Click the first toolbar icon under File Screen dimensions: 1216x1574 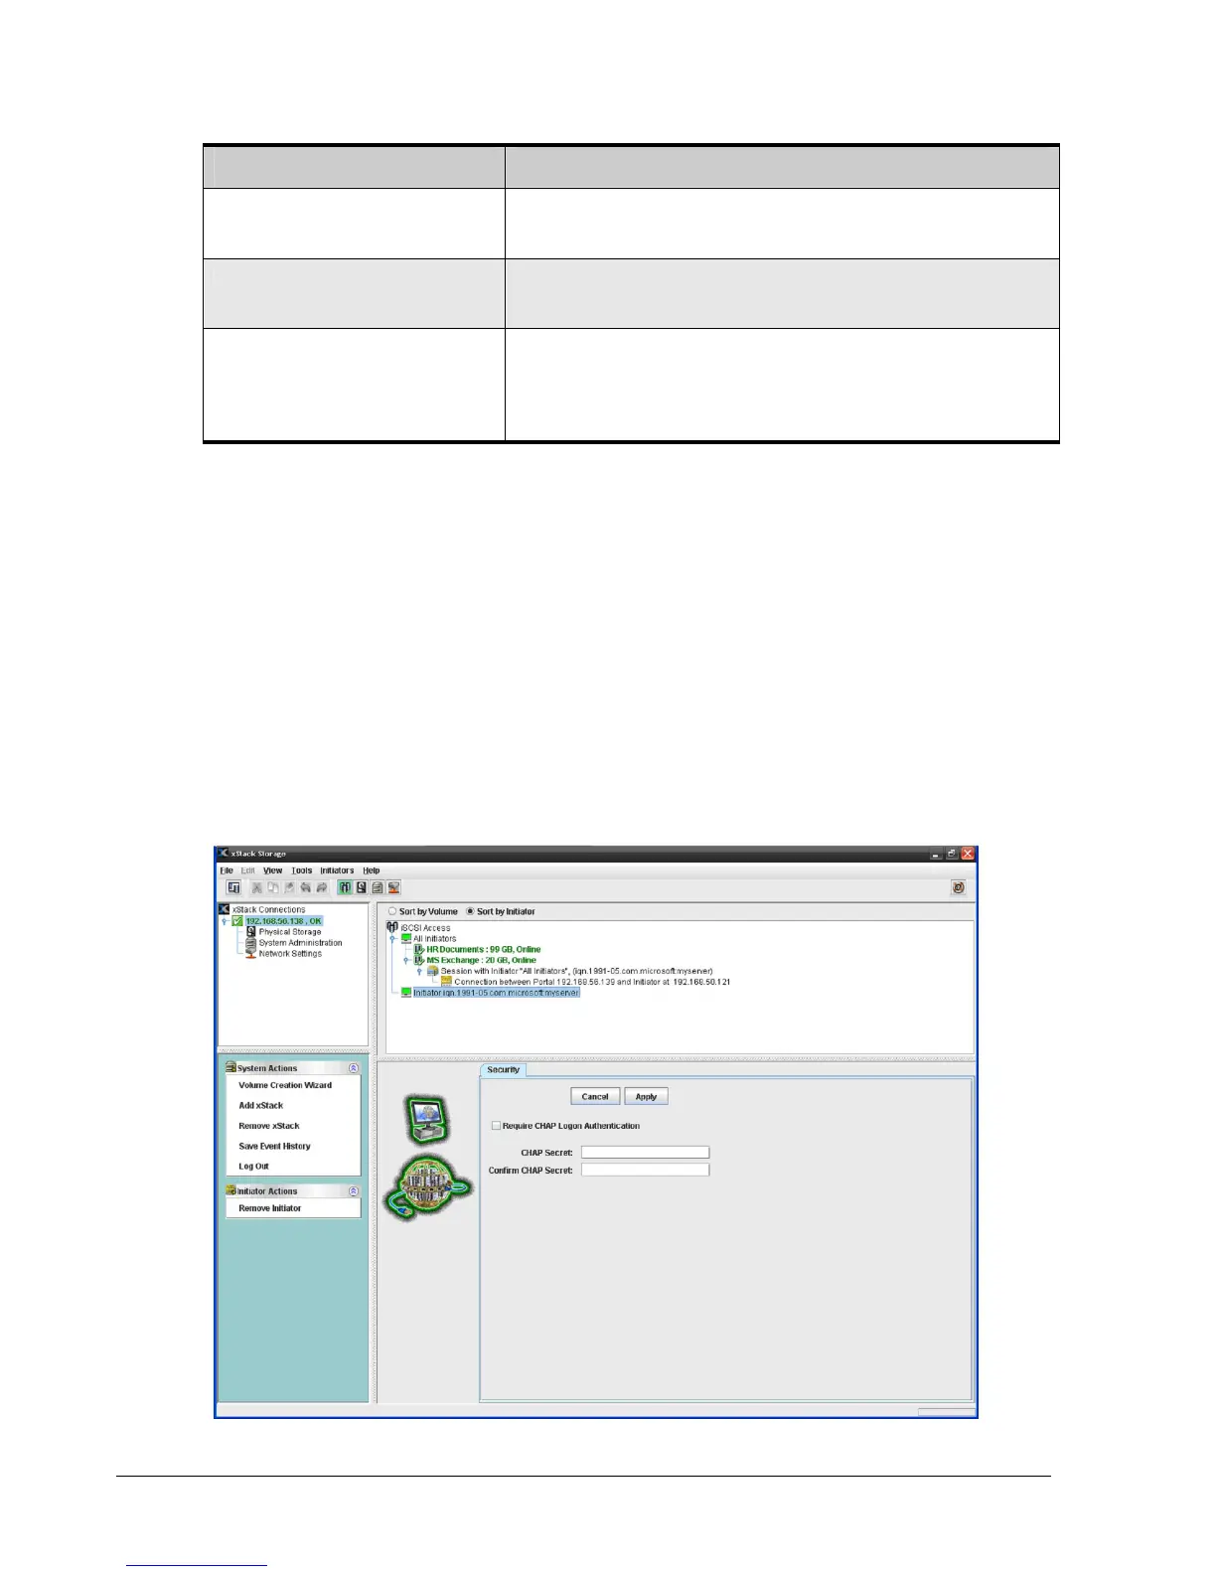pyautogui.click(x=233, y=887)
